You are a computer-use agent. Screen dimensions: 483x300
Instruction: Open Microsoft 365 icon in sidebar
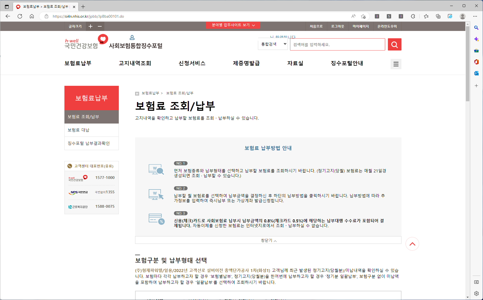click(x=476, y=62)
